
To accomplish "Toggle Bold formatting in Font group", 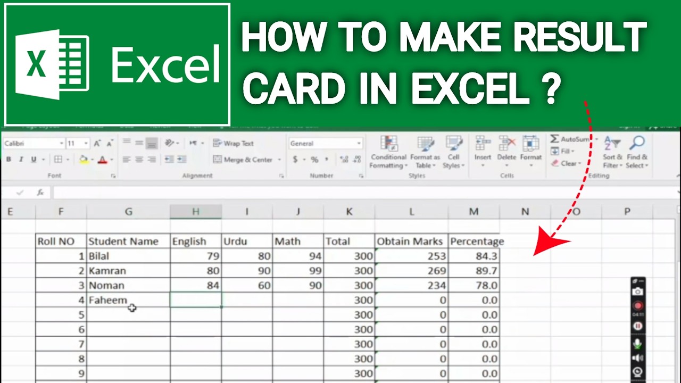I will [x=9, y=160].
